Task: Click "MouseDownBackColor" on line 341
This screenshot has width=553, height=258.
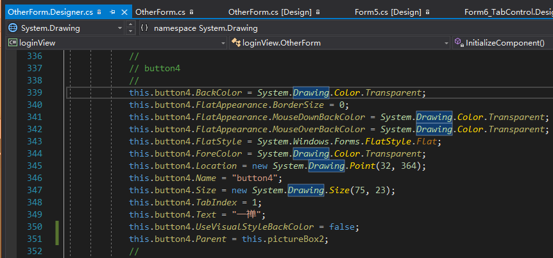Action: click(x=319, y=117)
